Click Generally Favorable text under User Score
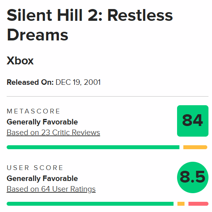Screen dimensions: 212x212 click(x=42, y=179)
